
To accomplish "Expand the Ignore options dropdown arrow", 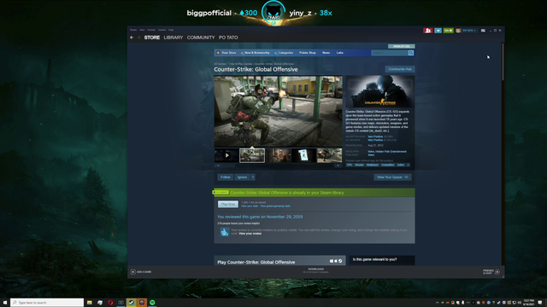I will [253, 177].
